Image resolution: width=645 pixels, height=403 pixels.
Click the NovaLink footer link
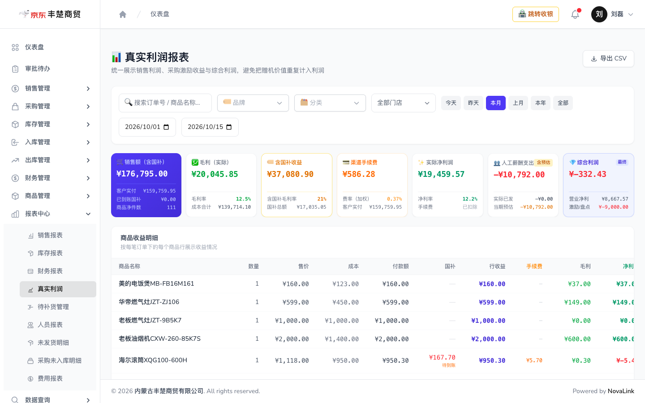pyautogui.click(x=621, y=391)
